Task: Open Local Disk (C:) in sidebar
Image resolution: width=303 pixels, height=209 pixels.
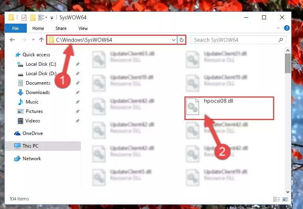Action: [41, 64]
